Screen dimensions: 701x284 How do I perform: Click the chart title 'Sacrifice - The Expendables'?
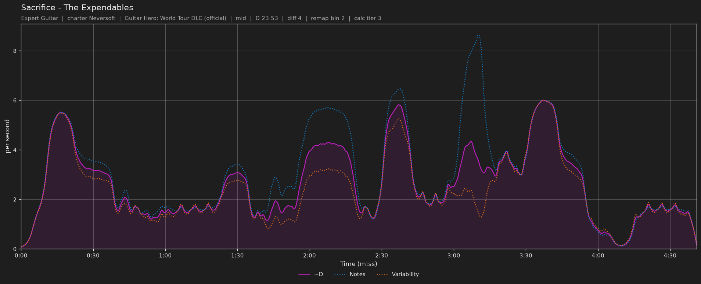[x=77, y=8]
